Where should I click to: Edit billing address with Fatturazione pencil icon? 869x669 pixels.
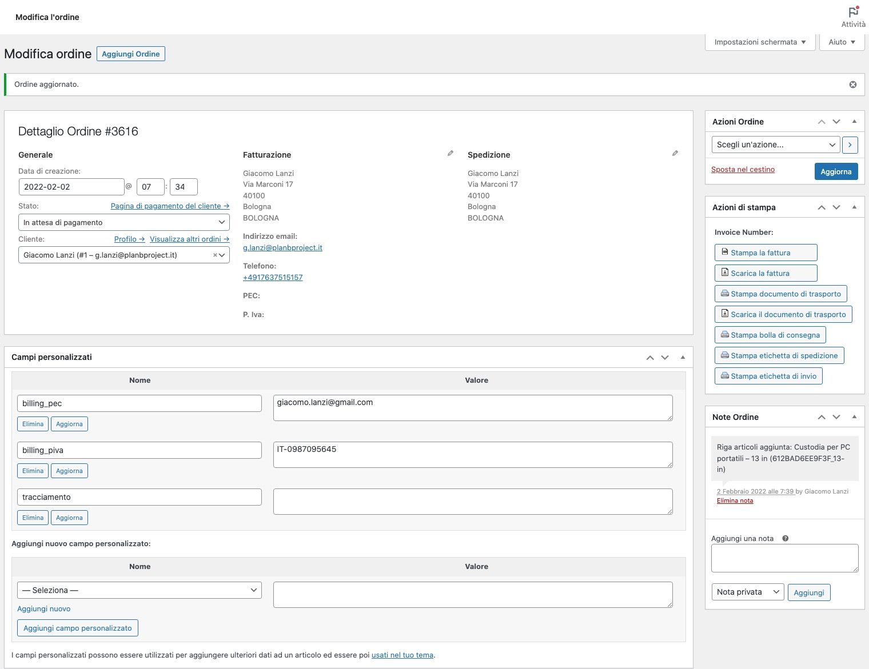[x=451, y=154]
